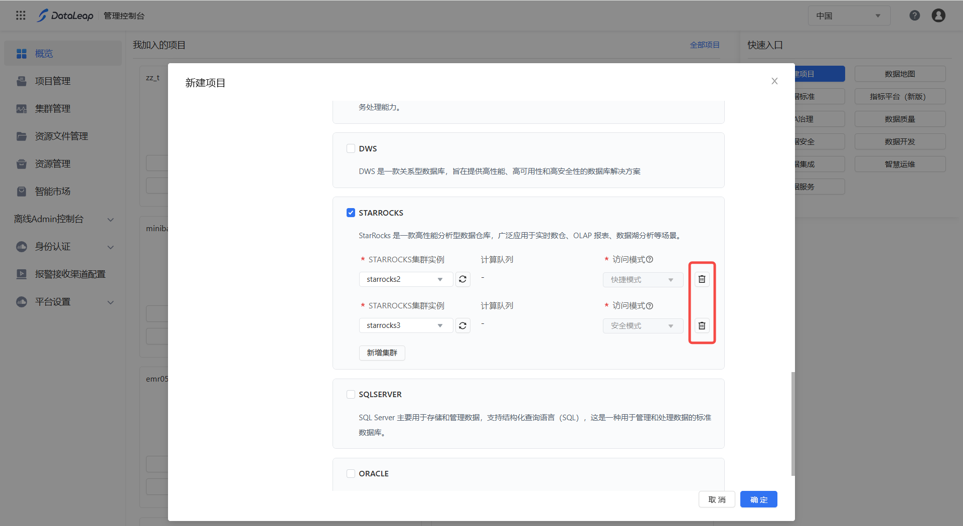
Task: Open 资源文件管理 in the sidebar
Action: tap(63, 136)
